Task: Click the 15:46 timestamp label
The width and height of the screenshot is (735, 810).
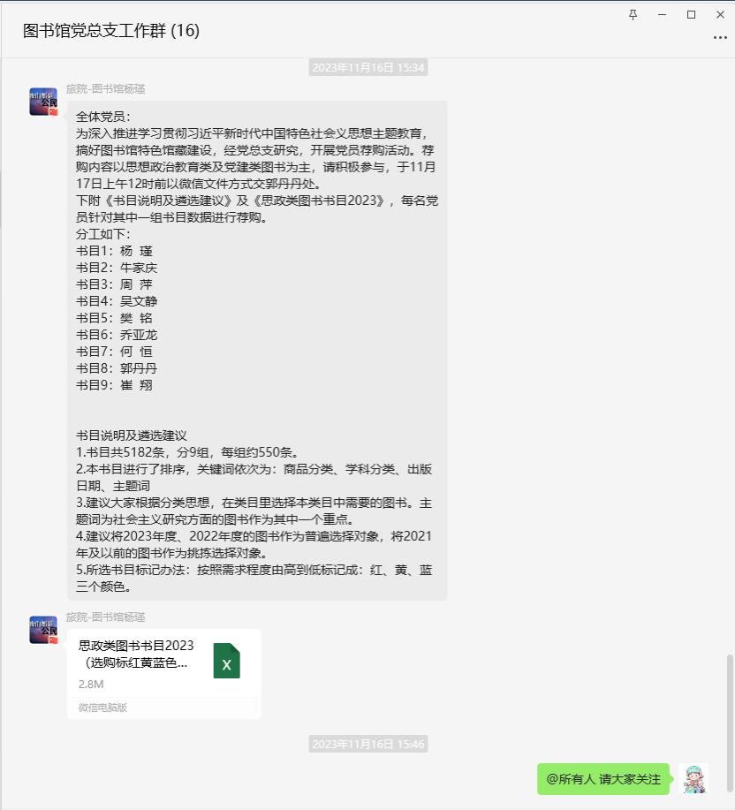Action: pyautogui.click(x=368, y=744)
